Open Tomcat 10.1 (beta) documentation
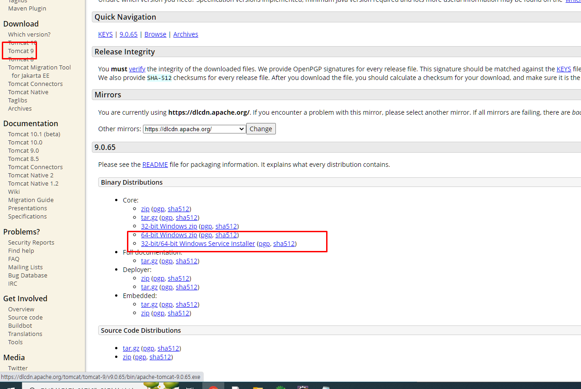This screenshot has width=581, height=389. tap(34, 134)
